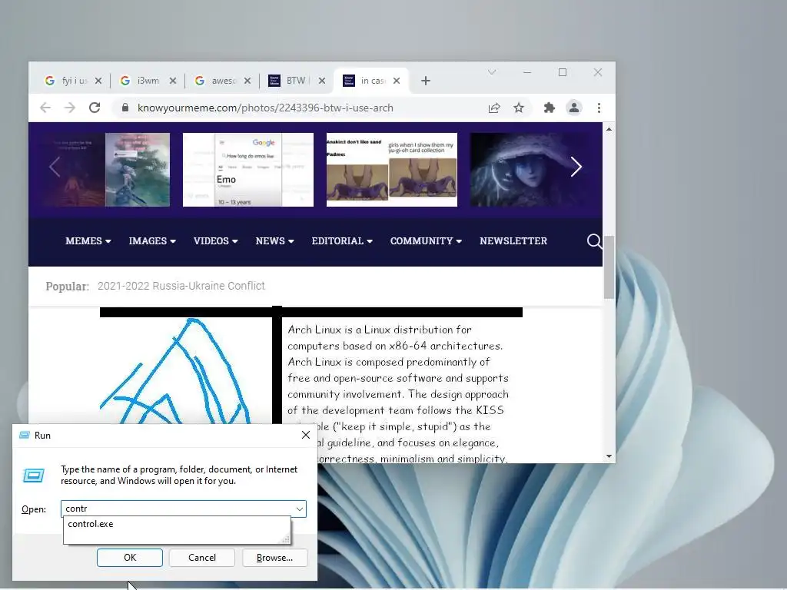This screenshot has height=590, width=787.
Task: Open the Extensions puzzle icon
Action: click(x=549, y=108)
